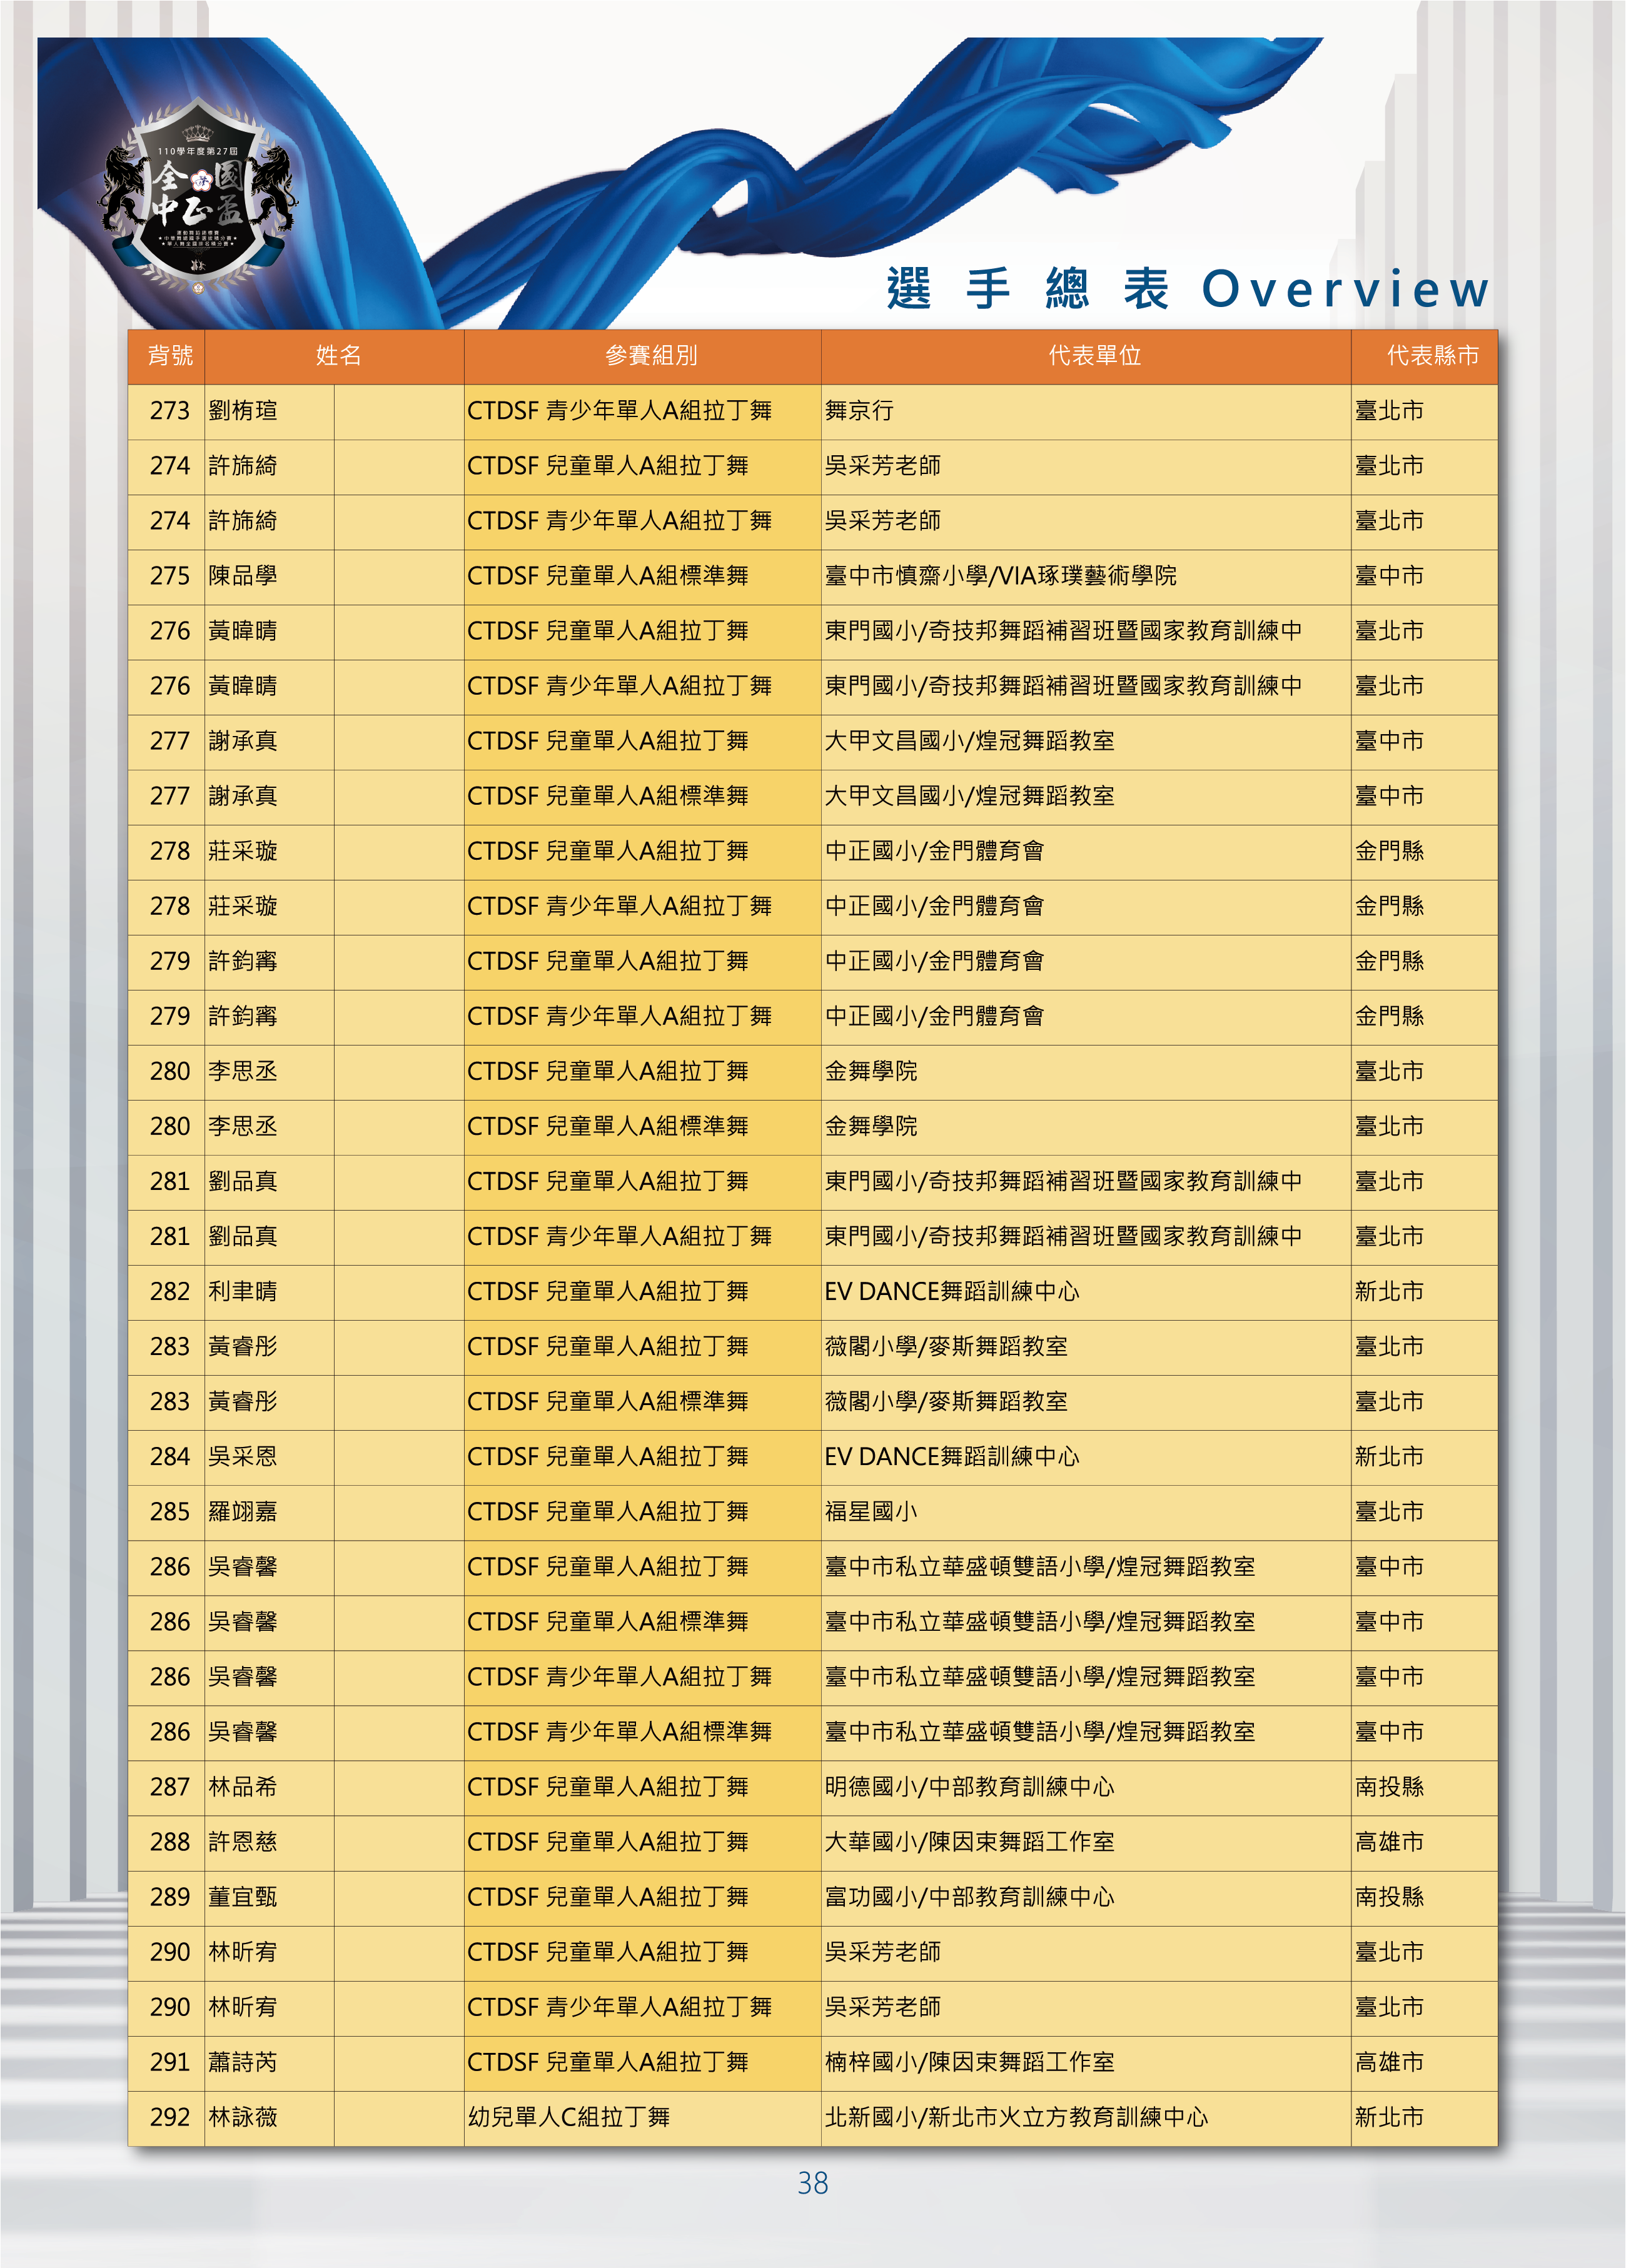Click bib number 285

click(170, 1511)
